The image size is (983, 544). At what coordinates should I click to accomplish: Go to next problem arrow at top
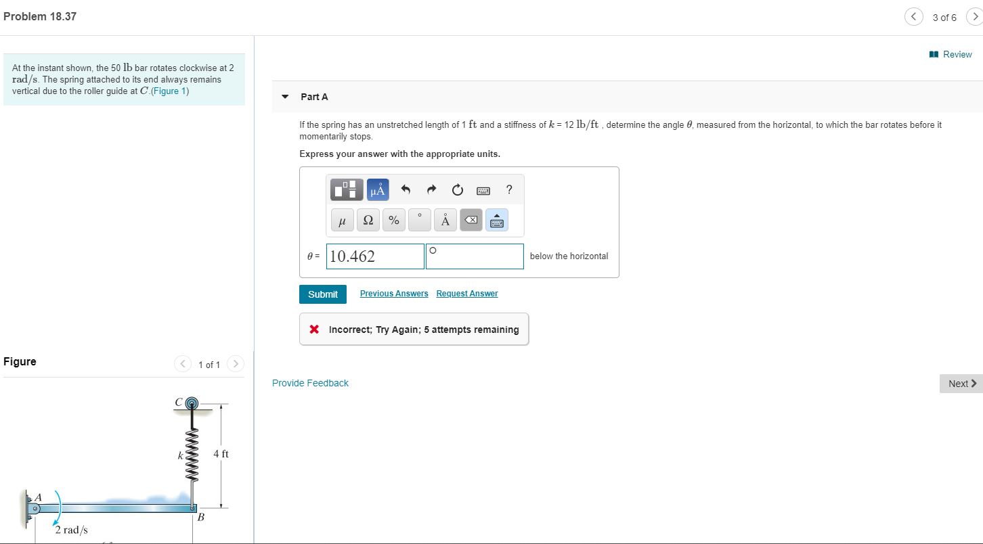click(x=974, y=18)
